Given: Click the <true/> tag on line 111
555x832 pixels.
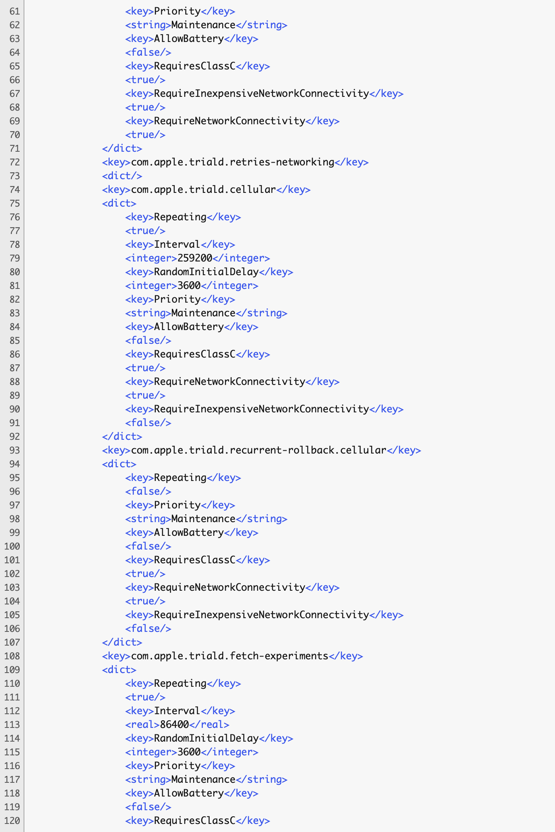Looking at the screenshot, I should click(x=146, y=697).
